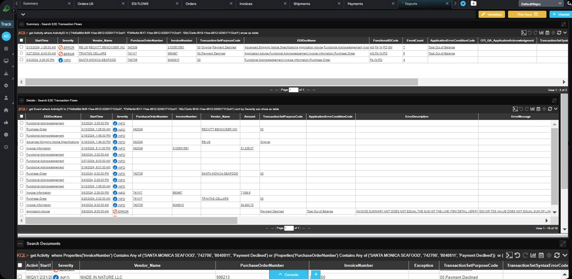Check the Application Advice details row
The image size is (572, 279).
pyautogui.click(x=21, y=211)
